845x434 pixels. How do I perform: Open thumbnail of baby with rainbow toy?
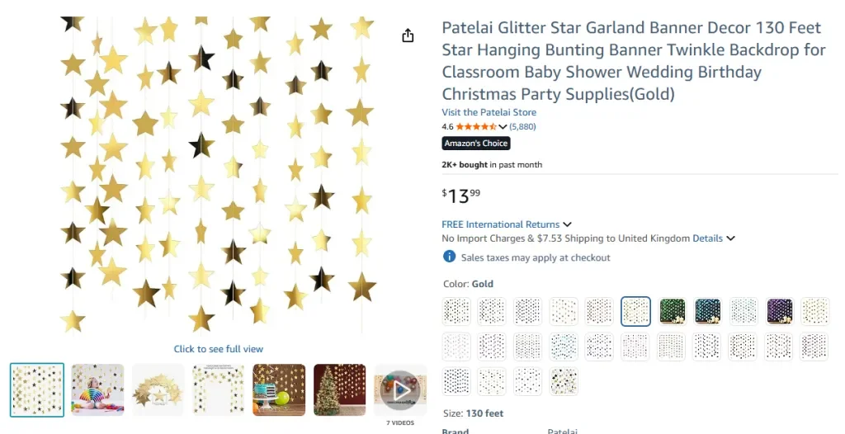click(x=97, y=389)
